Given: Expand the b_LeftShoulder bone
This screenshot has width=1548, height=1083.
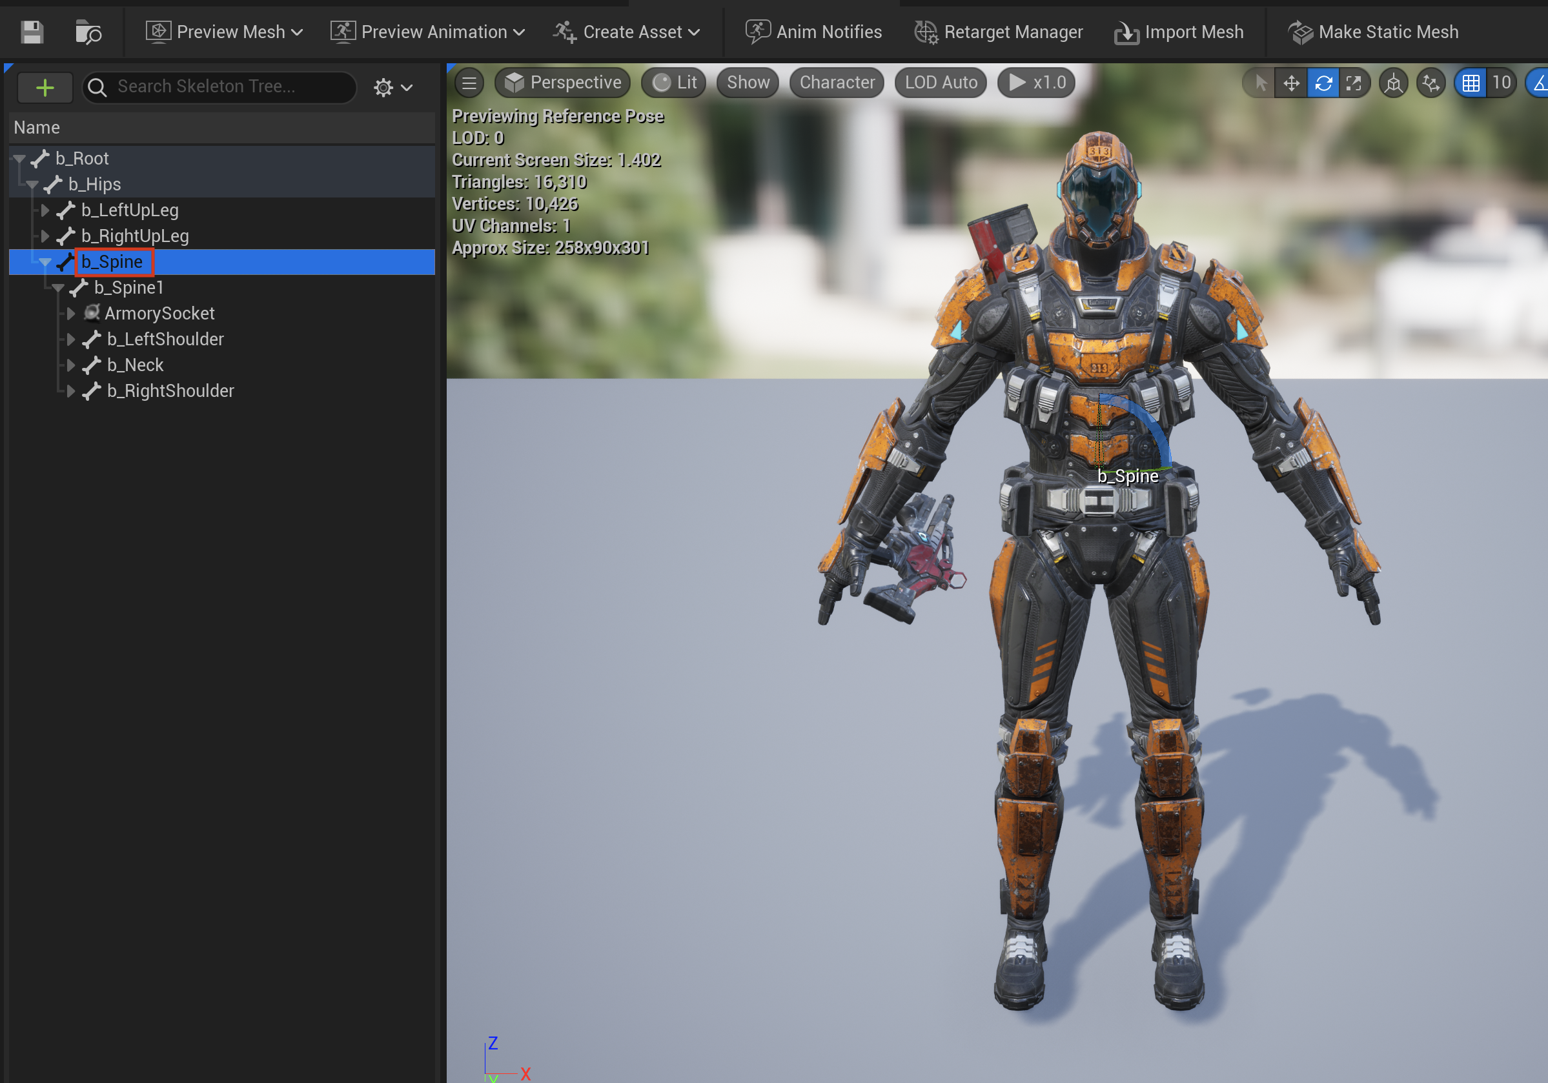Looking at the screenshot, I should click(x=71, y=339).
